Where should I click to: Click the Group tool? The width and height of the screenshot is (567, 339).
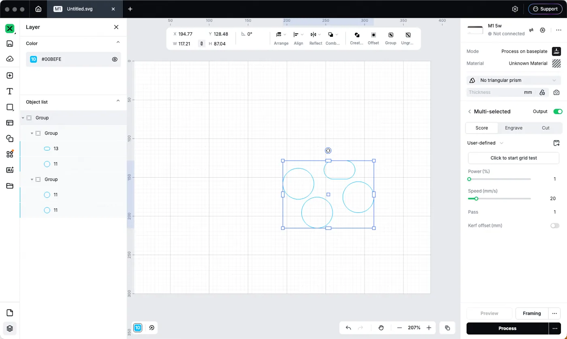(x=390, y=38)
